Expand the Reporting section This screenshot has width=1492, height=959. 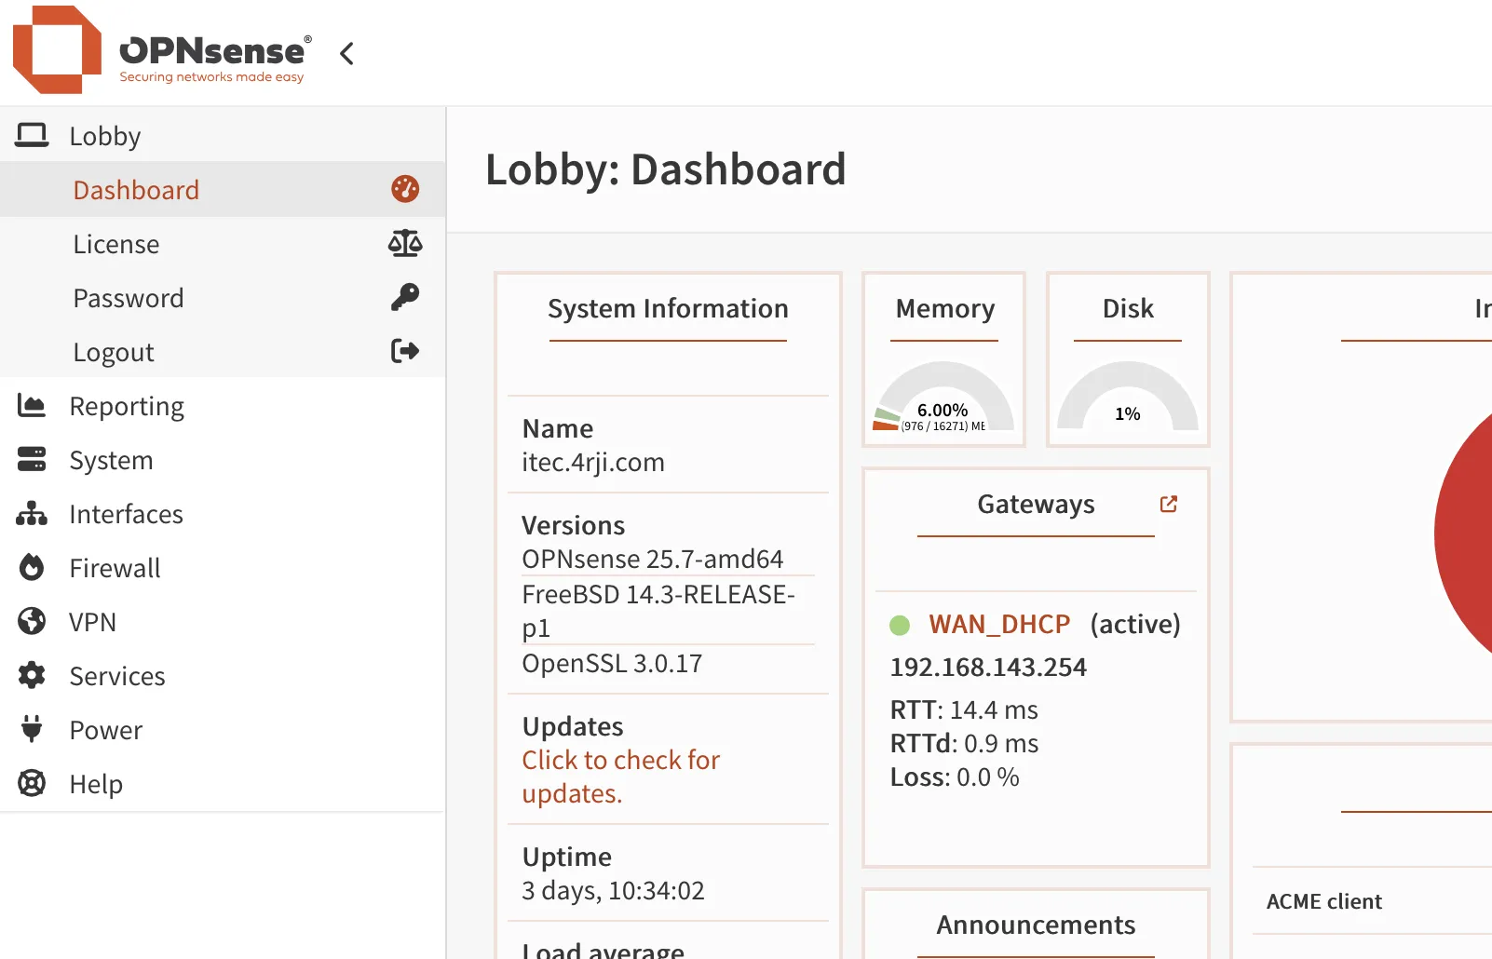pos(127,406)
